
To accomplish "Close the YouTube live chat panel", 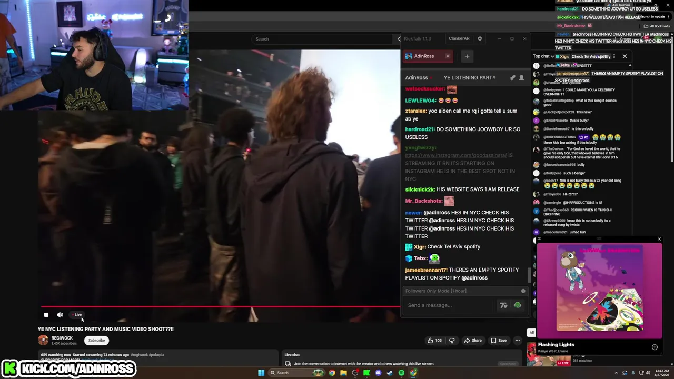I will tap(625, 56).
